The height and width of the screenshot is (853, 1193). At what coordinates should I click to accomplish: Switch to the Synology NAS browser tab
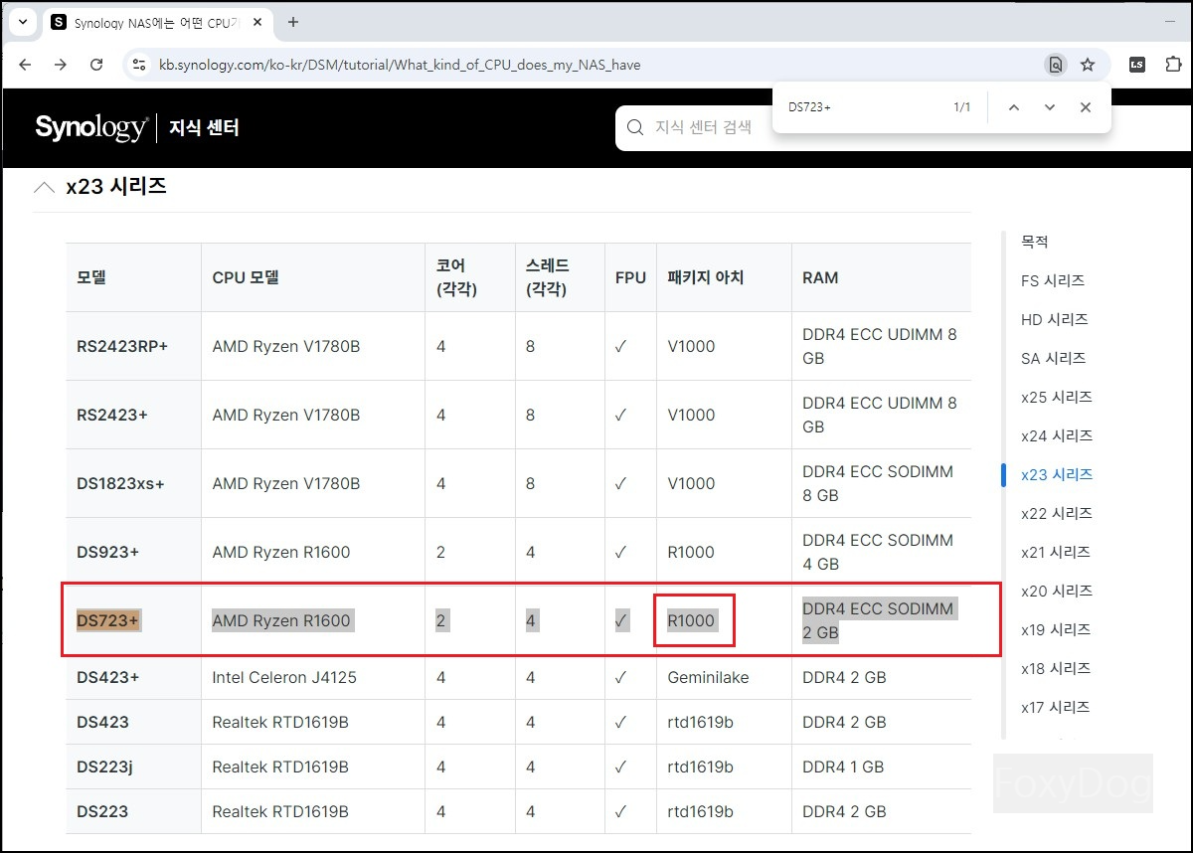157,22
